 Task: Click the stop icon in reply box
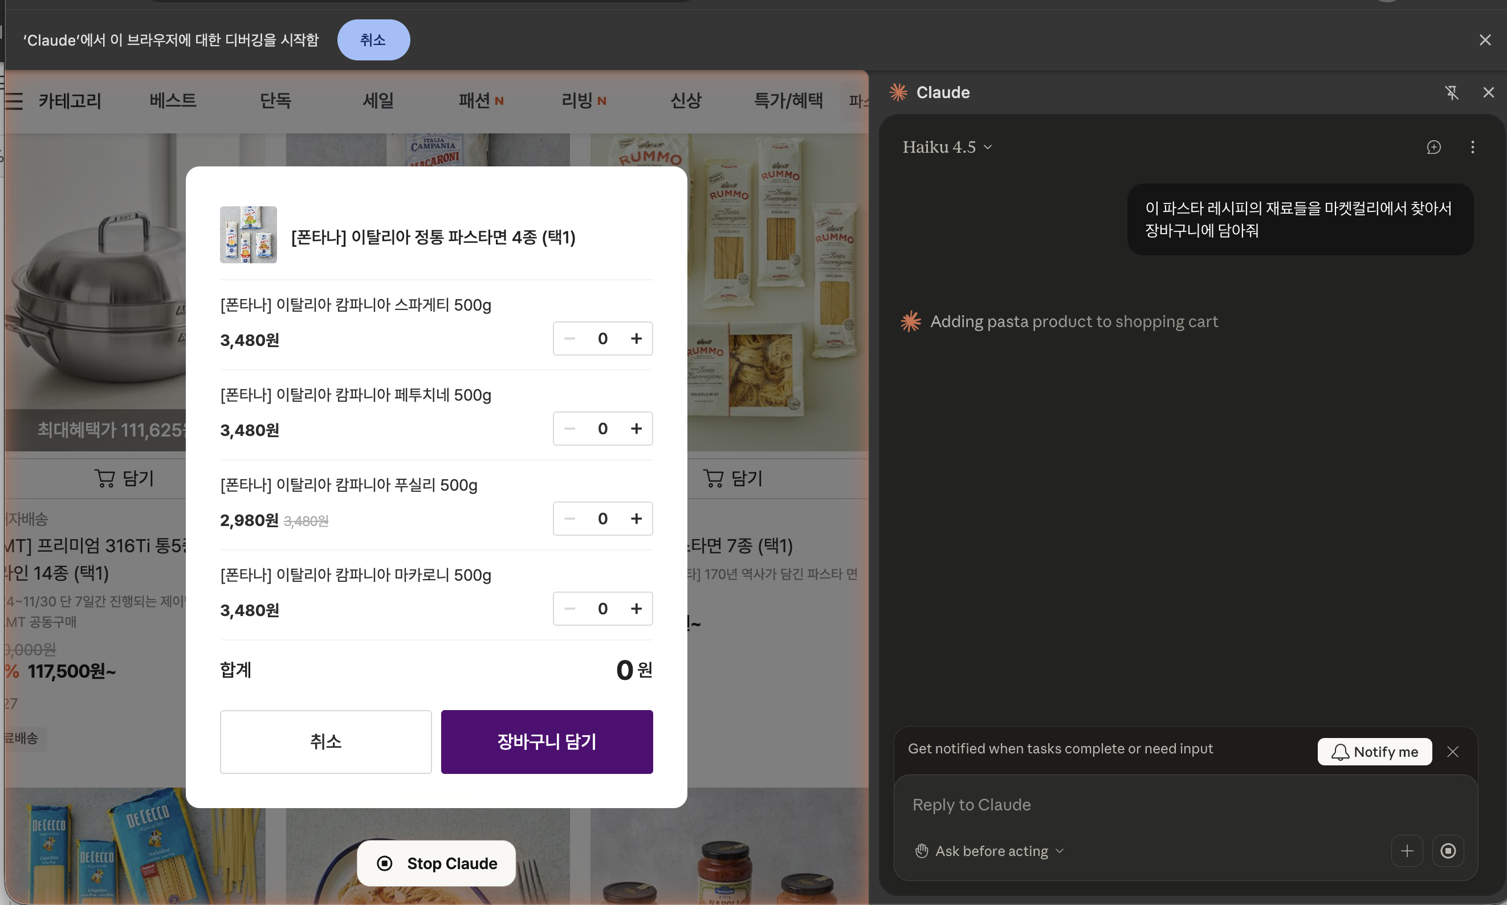click(x=1448, y=851)
